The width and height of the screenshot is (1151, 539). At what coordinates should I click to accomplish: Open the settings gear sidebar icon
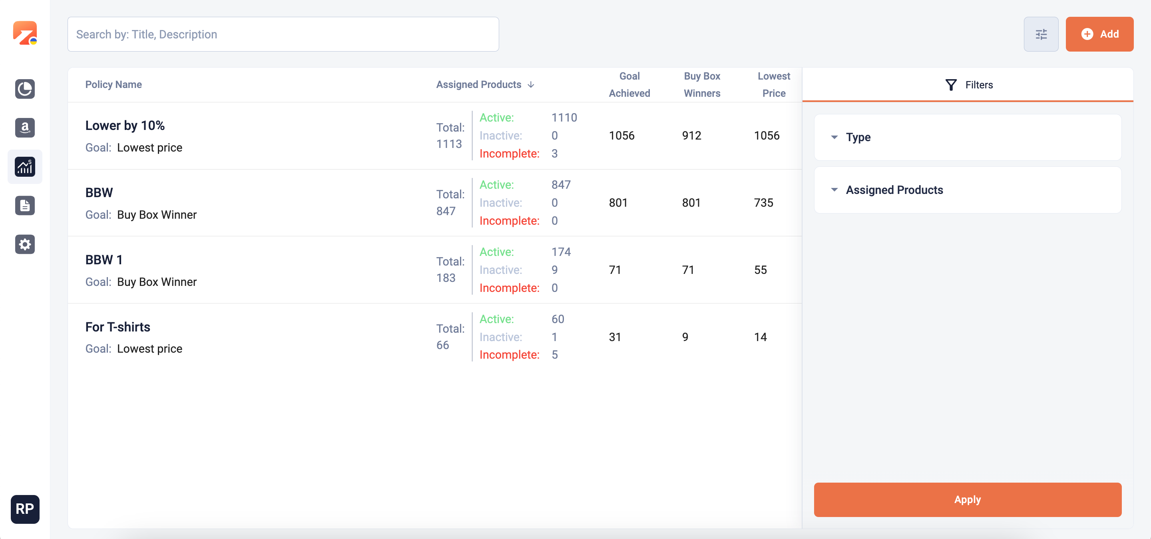click(x=24, y=244)
